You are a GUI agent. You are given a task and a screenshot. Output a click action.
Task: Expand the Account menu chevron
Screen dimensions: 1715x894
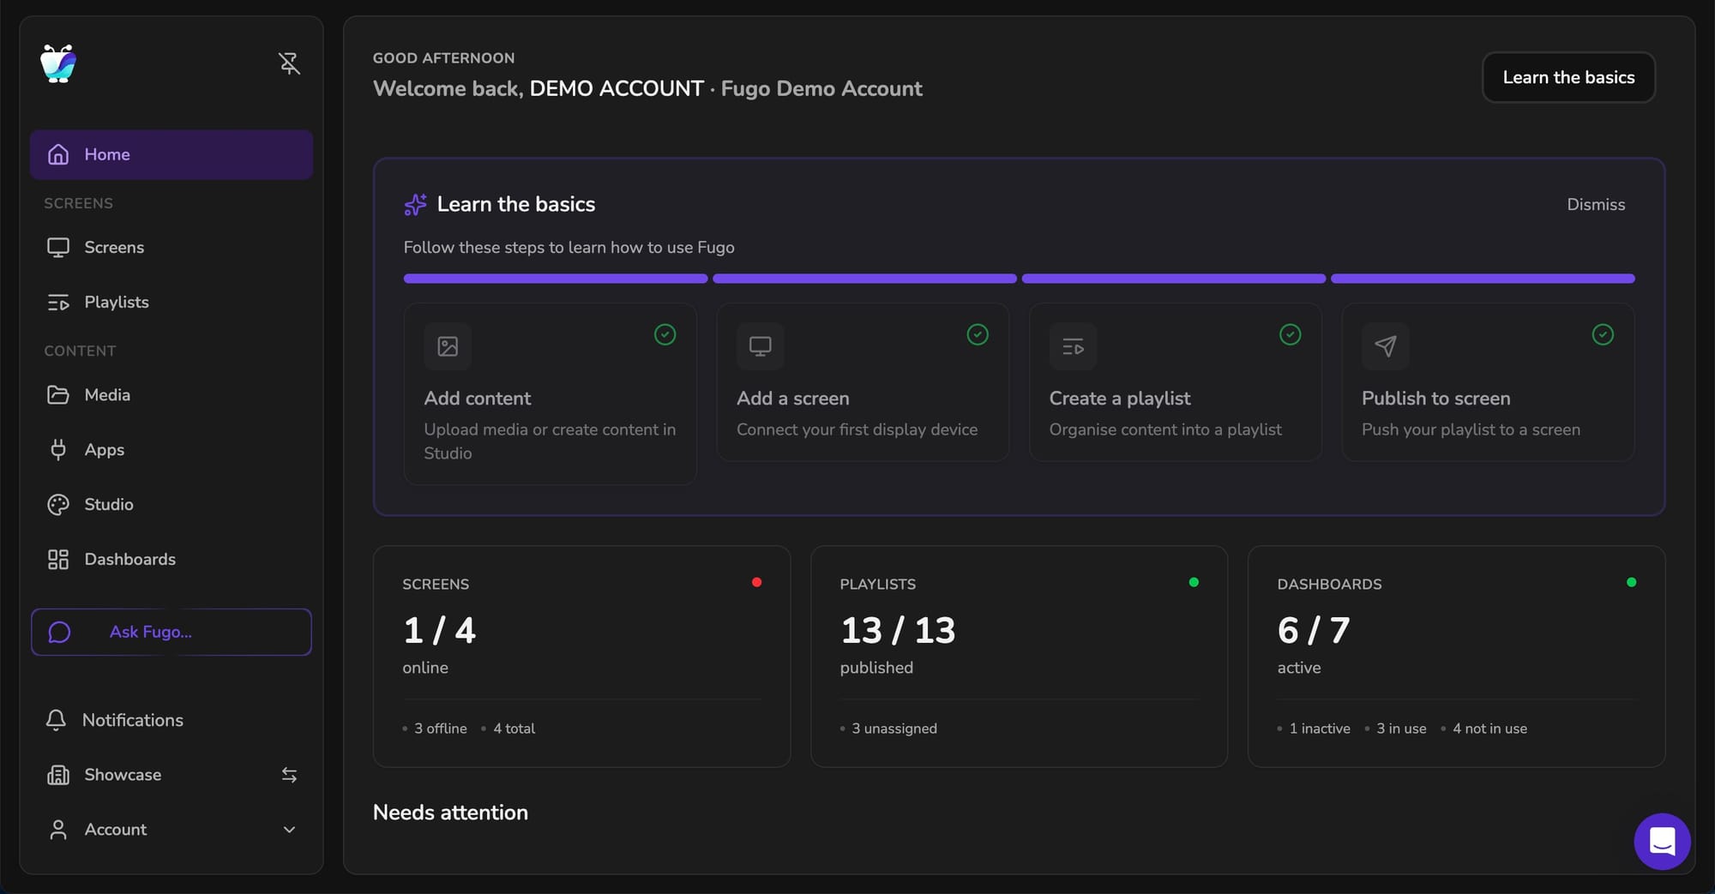[x=289, y=830]
